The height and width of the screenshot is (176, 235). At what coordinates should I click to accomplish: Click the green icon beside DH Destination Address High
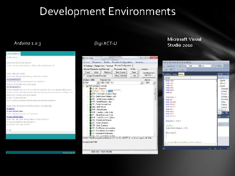[x=90, y=94]
